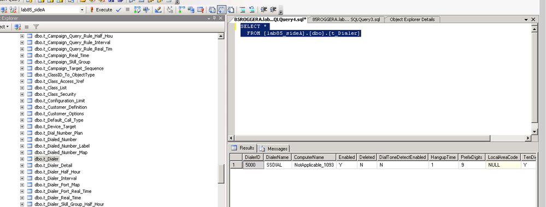Click Object Explorer tree scroll up arrow
546x207 pixels.
click(x=221, y=36)
